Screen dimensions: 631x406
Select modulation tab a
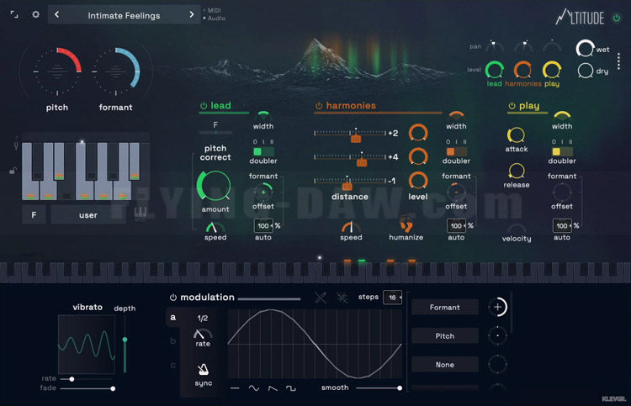coord(173,317)
